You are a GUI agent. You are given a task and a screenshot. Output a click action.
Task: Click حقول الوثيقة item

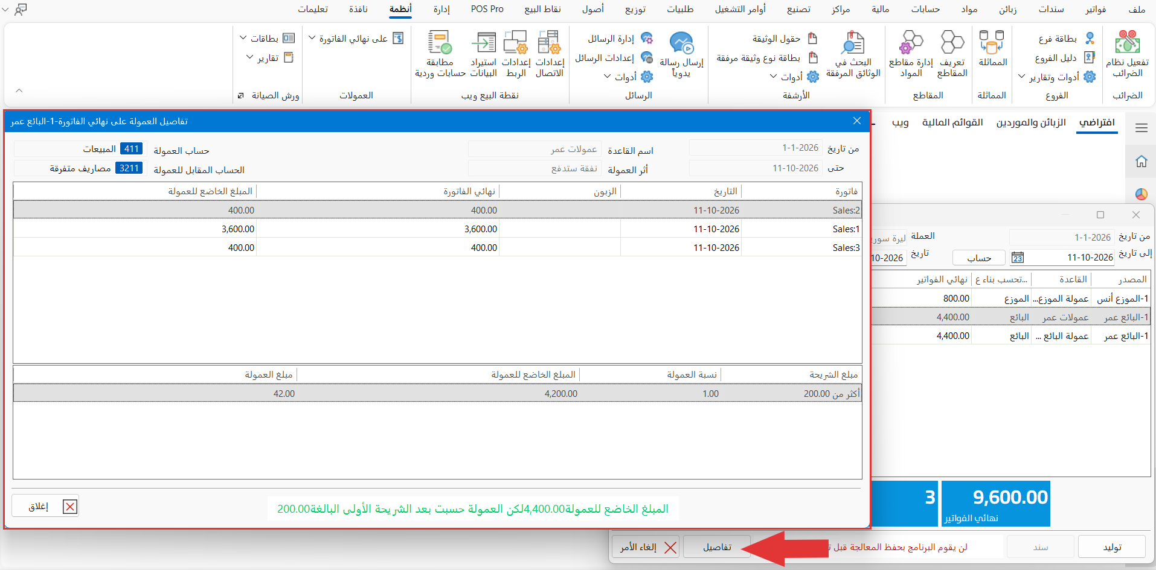784,39
